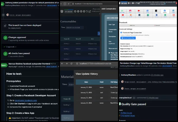
Task: Click the rocket deployment icon
Action: [5, 25]
